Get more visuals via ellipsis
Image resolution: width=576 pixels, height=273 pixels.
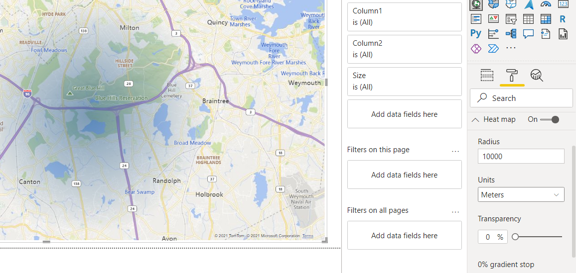tap(511, 48)
